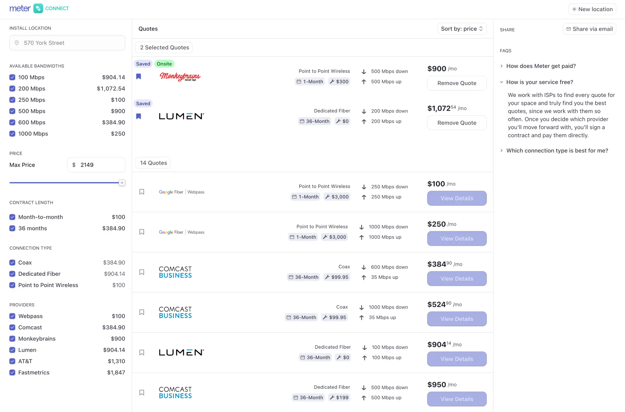Uncheck the 100 Mbps bandwidth filter
The image size is (625, 412).
[x=12, y=77]
